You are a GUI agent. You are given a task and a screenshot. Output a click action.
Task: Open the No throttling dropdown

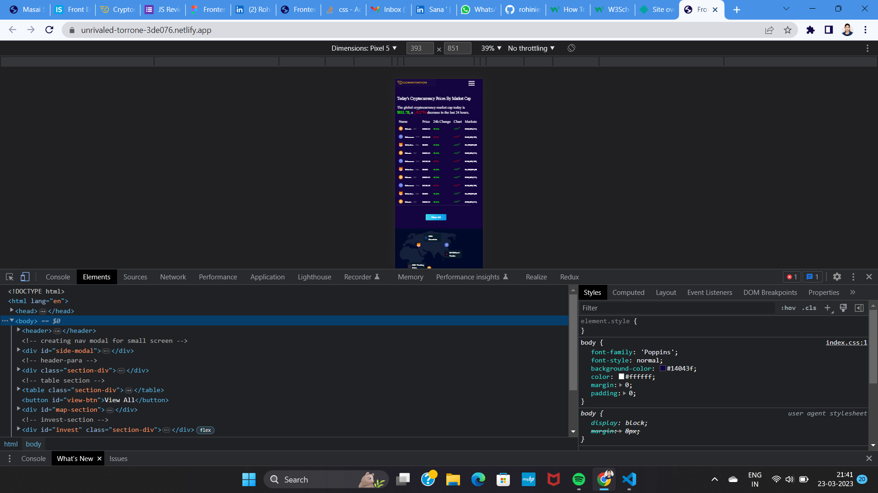pos(531,48)
